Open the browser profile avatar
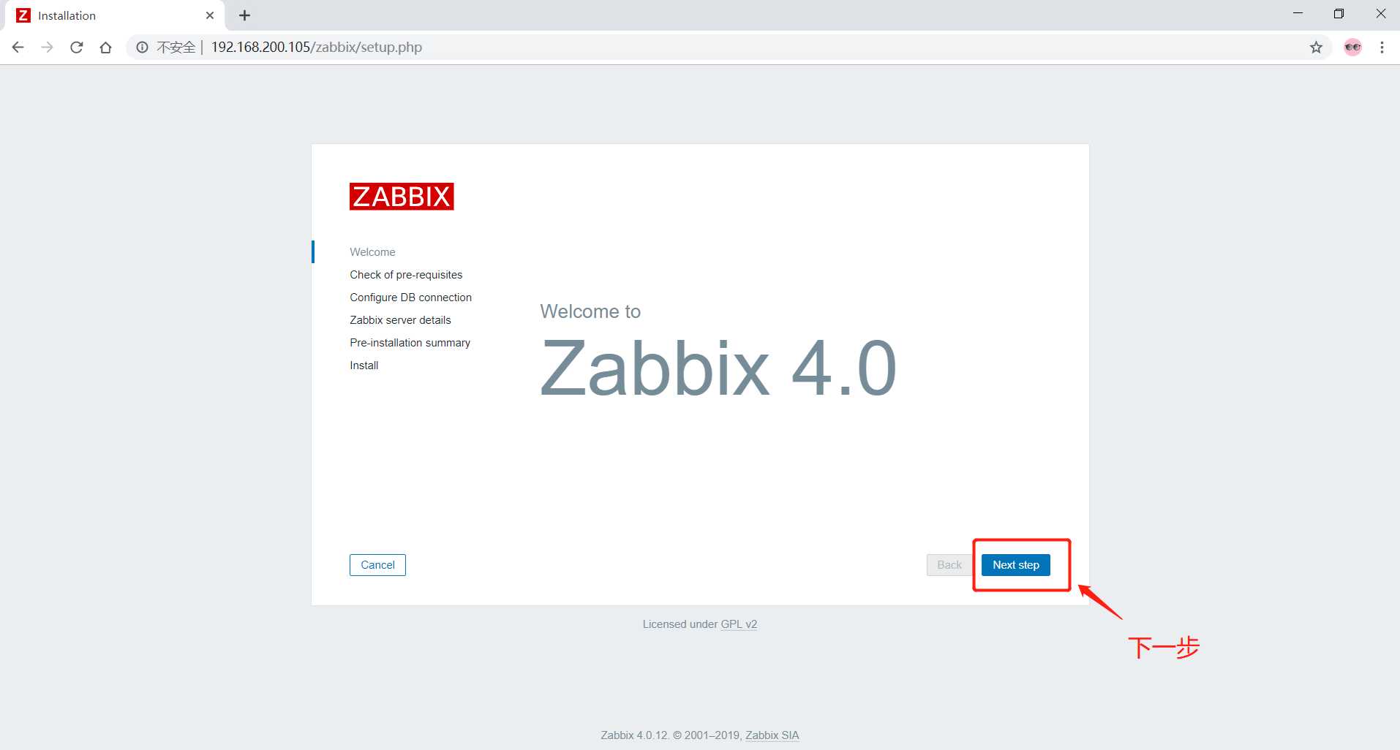 pyautogui.click(x=1352, y=48)
